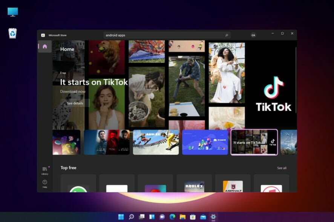Open the white-icon app card in Top free
The width and height of the screenshot is (334, 222).
click(x=117, y=183)
